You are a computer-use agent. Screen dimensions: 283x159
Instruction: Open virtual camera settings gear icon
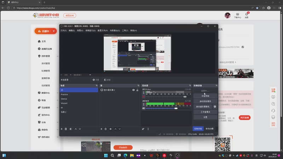[215, 107]
